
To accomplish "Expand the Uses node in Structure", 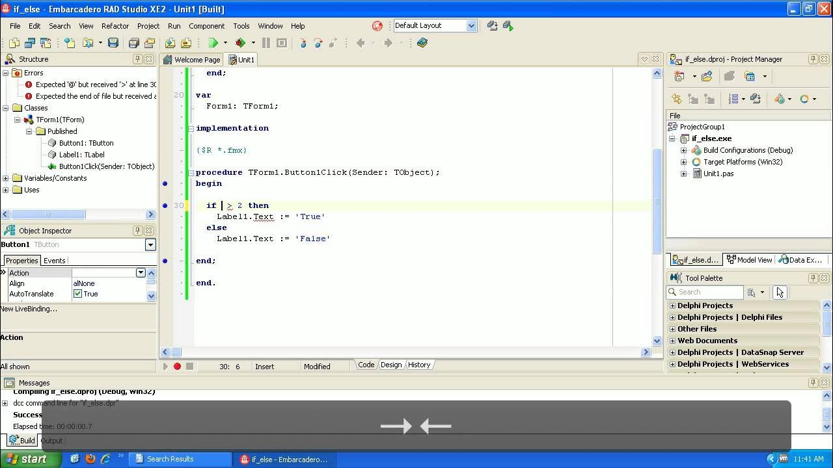I will click(6, 190).
